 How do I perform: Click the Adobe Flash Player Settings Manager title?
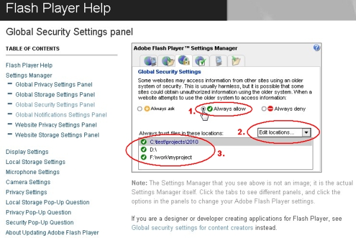click(185, 48)
